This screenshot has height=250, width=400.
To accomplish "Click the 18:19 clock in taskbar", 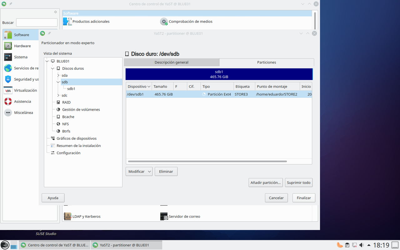I will (381, 245).
